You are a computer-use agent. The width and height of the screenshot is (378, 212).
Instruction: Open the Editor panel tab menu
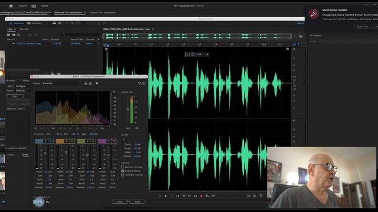pos(153,29)
